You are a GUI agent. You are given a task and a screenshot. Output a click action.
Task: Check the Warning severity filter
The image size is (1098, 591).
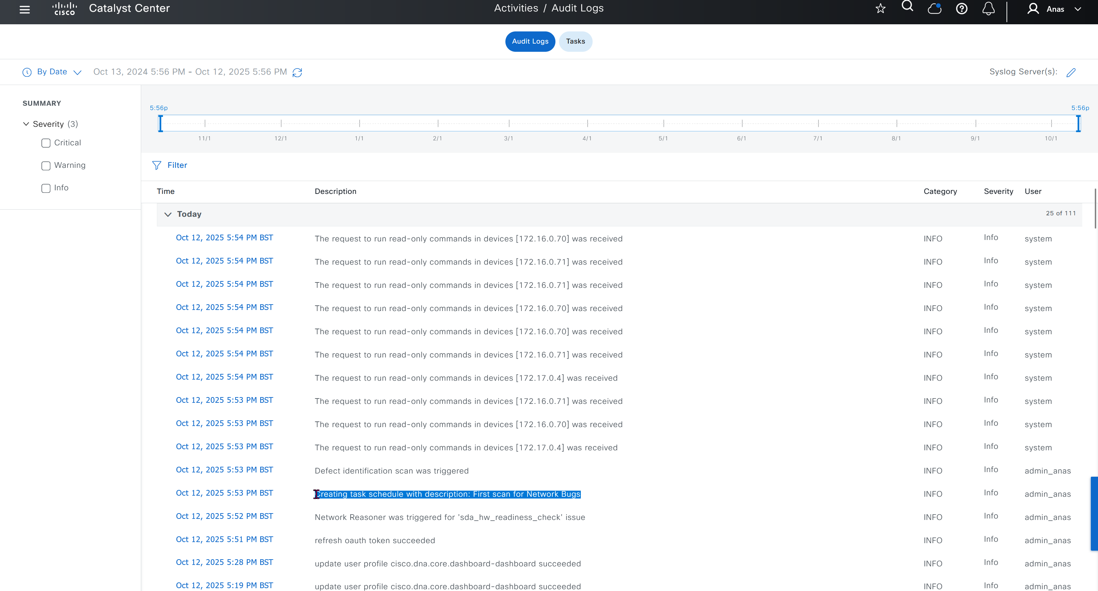click(x=46, y=166)
